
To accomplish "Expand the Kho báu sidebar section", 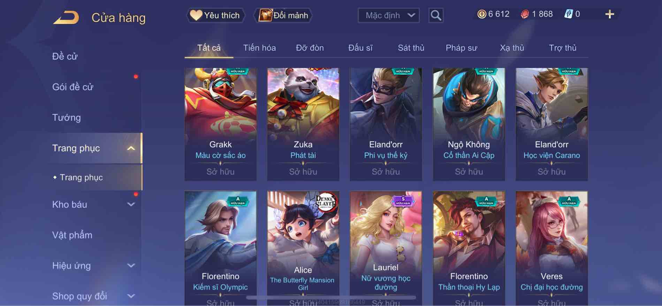I will 131,205.
